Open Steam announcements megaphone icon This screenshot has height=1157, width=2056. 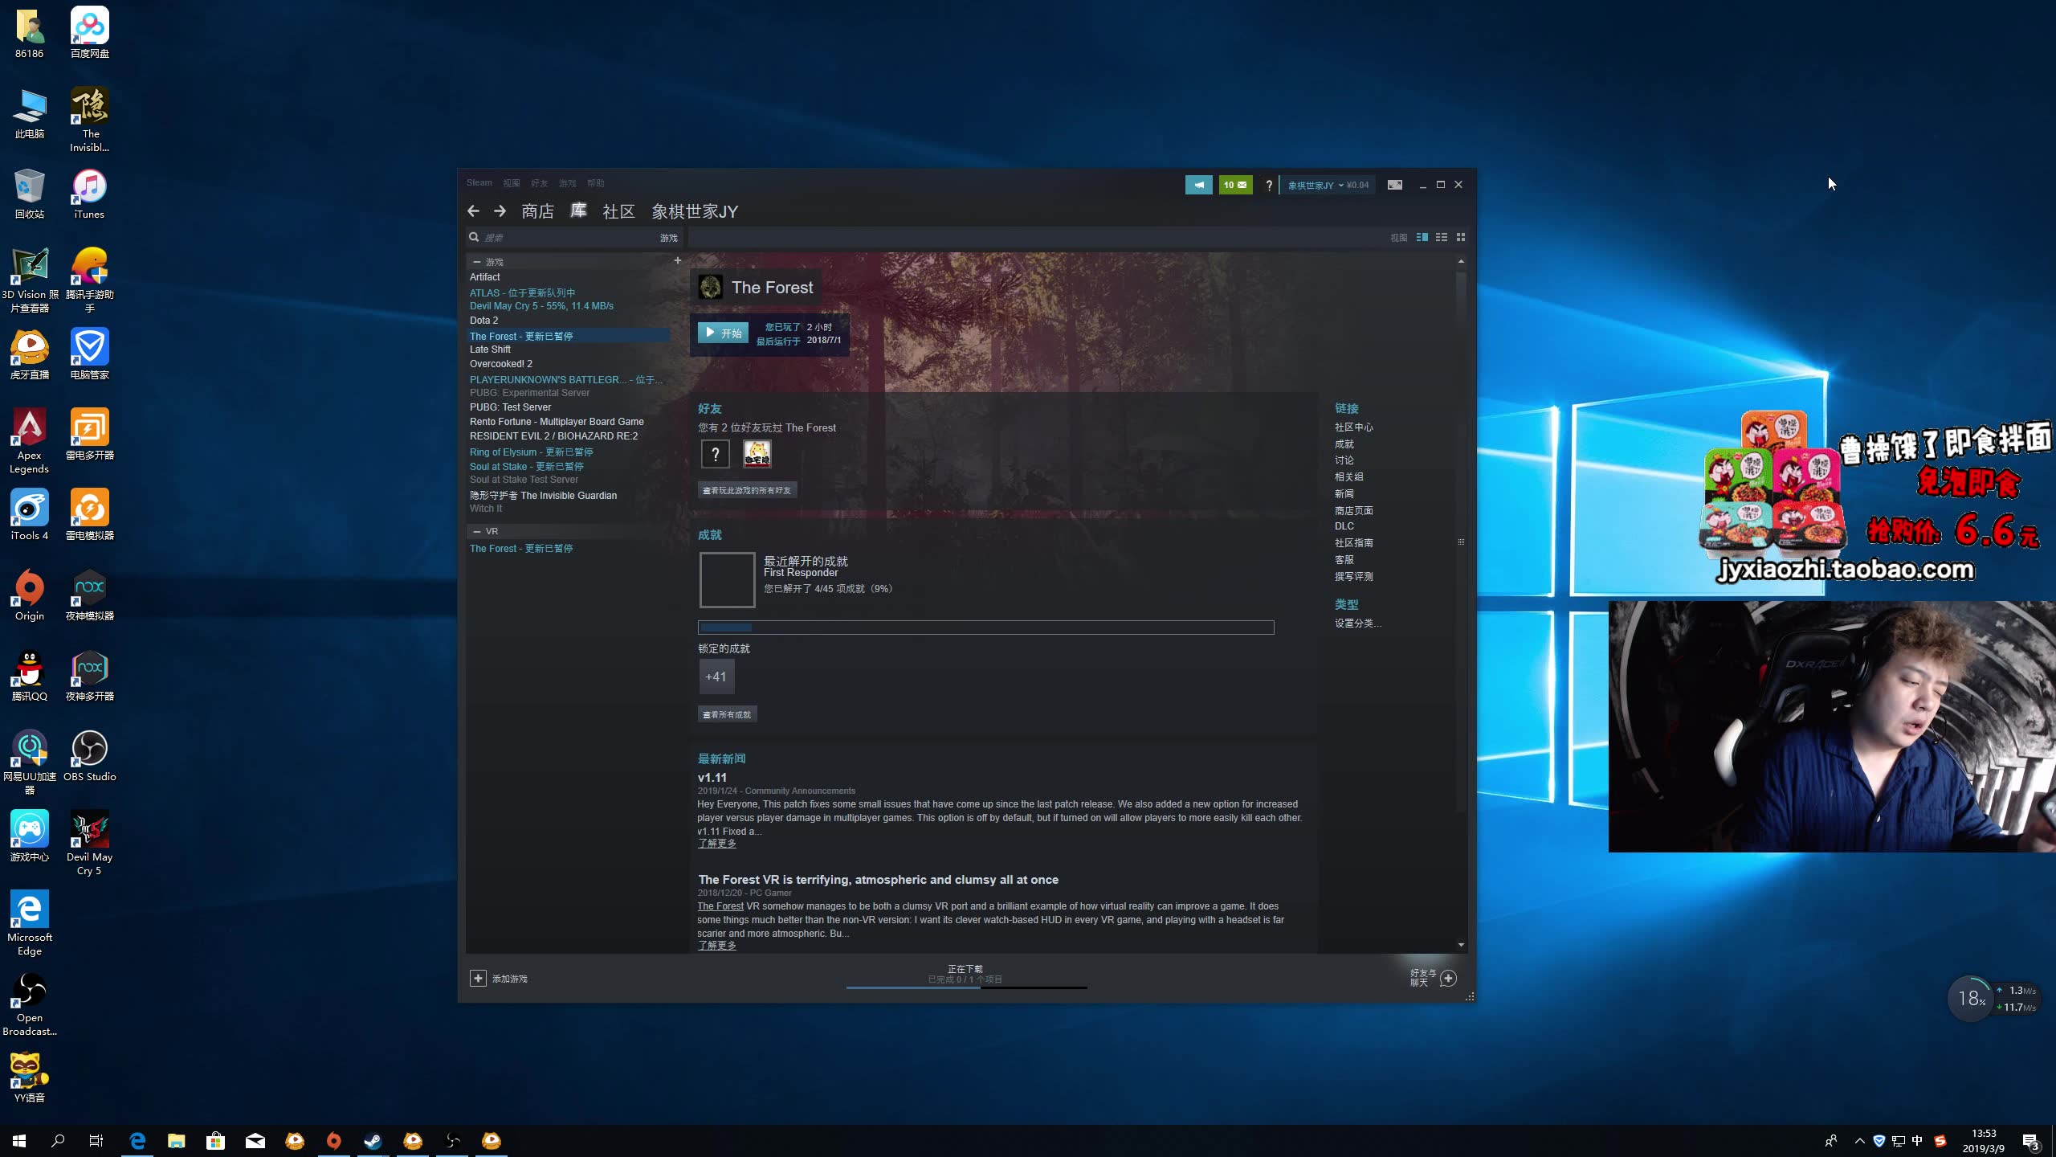1198,185
